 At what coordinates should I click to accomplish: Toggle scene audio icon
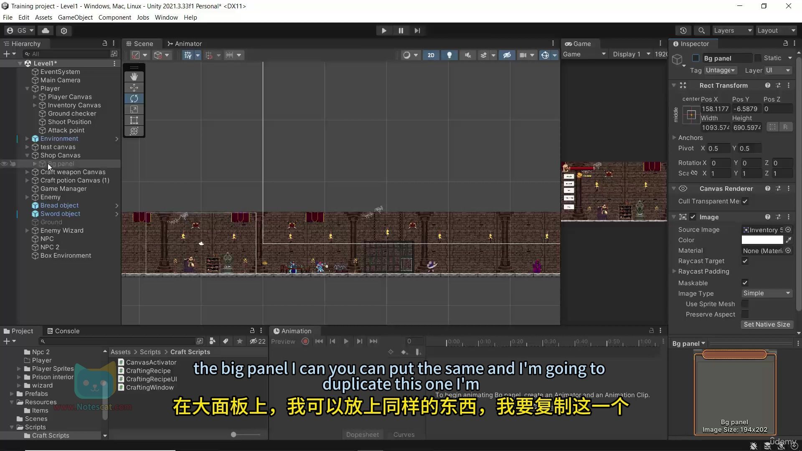pyautogui.click(x=468, y=55)
